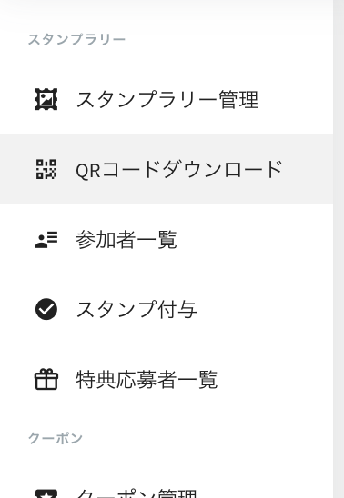Image resolution: width=344 pixels, height=498 pixels.
Task: Open the スタンプラリー管理 menu item
Action: pos(167,99)
